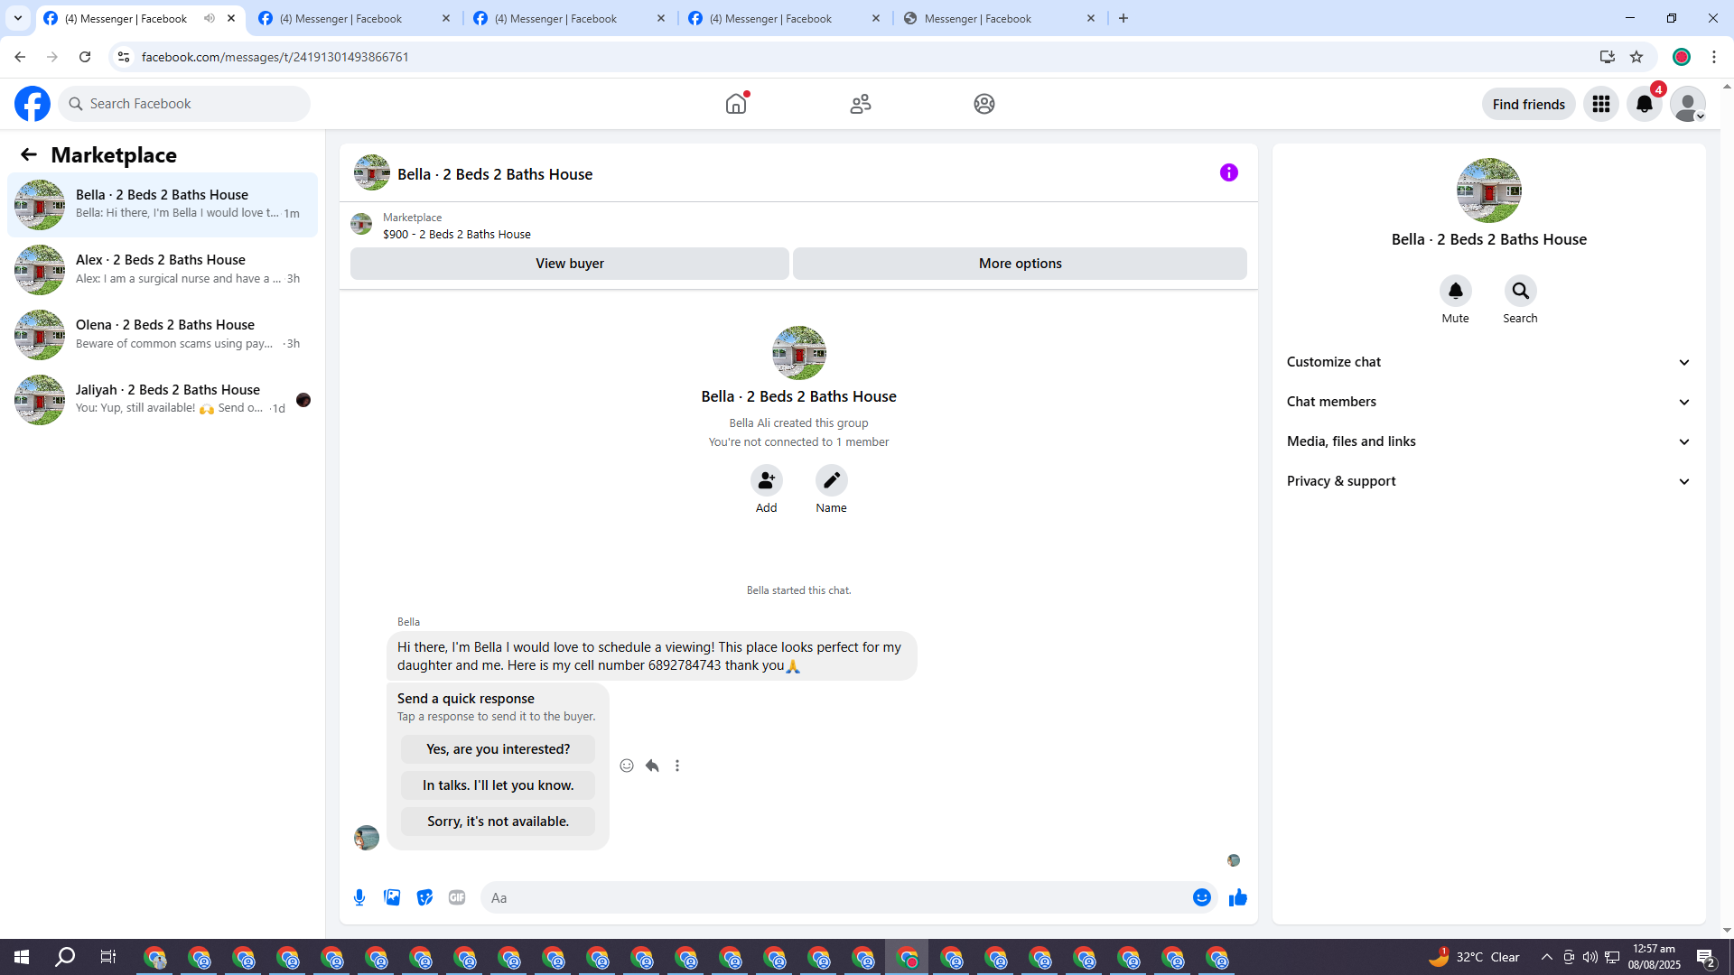Open notifications bell in top bar
Image resolution: width=1734 pixels, height=975 pixels.
[1644, 104]
